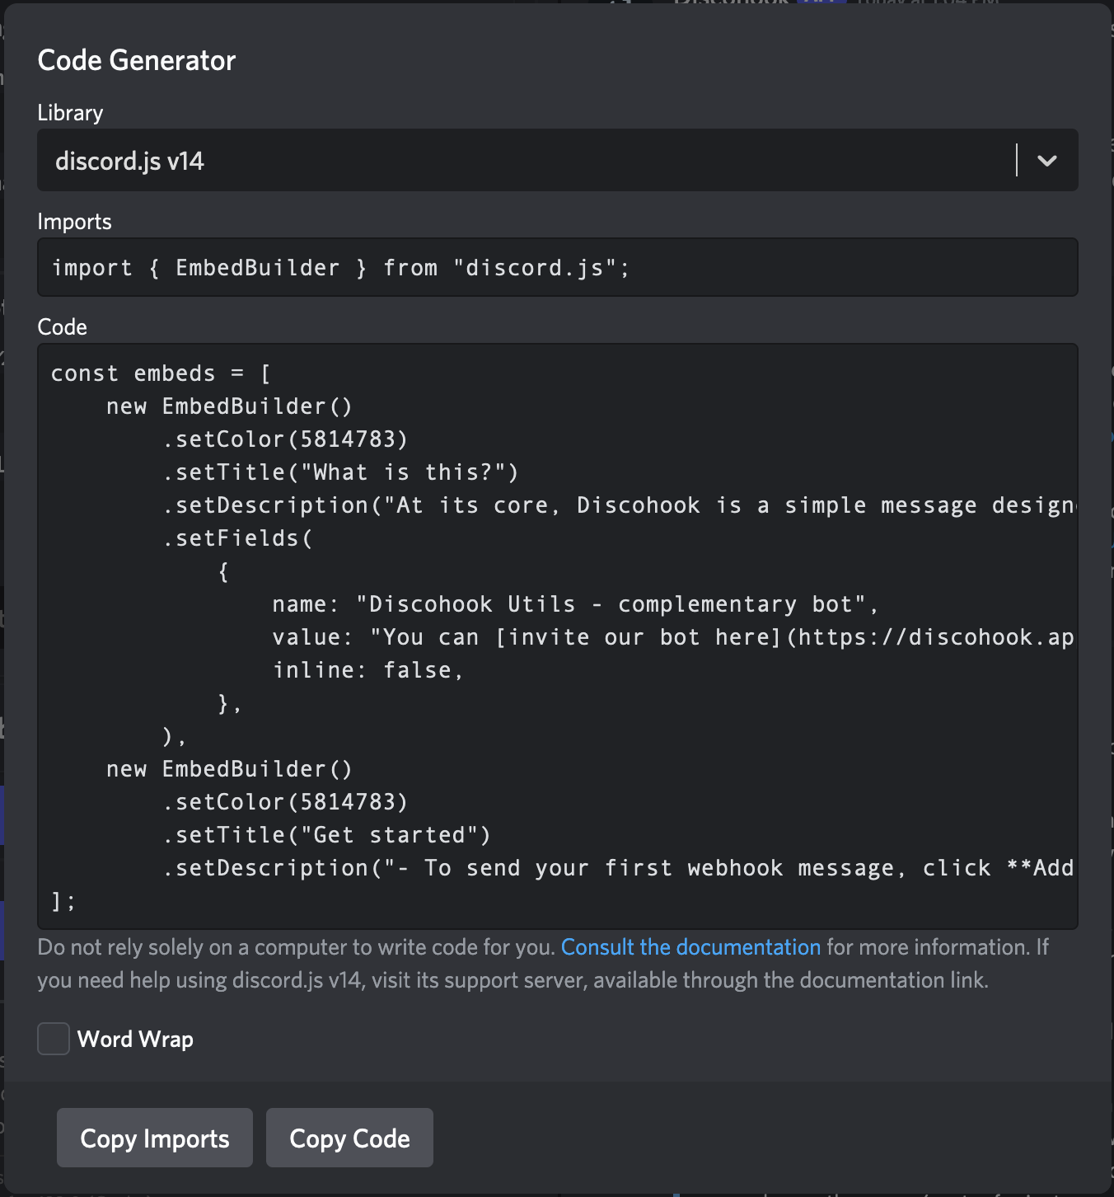Click the Imports section label
1114x1197 pixels.
click(x=74, y=222)
